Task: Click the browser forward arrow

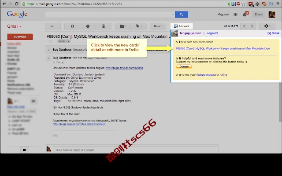Action: point(11,4)
